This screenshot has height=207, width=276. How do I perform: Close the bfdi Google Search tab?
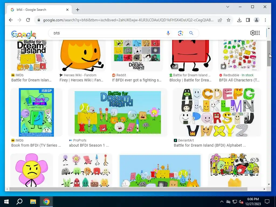67,10
